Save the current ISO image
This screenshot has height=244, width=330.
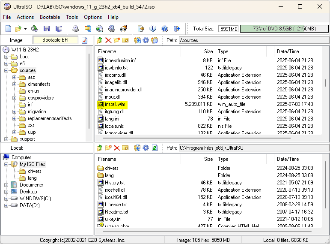pyautogui.click(x=47, y=28)
